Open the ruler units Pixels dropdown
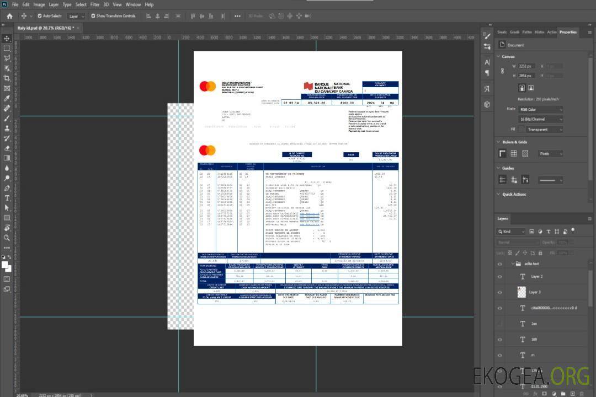 550,153
